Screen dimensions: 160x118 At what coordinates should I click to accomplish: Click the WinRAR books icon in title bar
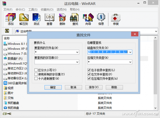tap(4, 3)
